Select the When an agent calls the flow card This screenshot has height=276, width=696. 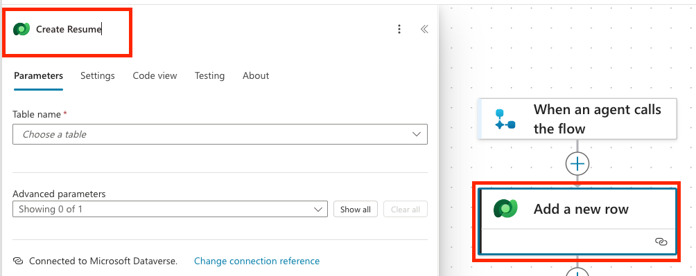coord(577,119)
